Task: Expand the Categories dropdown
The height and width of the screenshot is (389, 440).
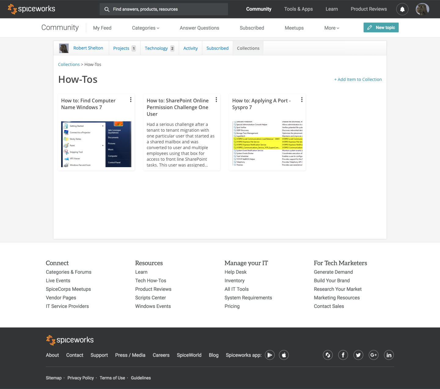Action: pos(146,28)
